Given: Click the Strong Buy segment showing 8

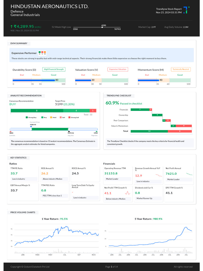Looking at the screenshot, I should tap(37, 111).
